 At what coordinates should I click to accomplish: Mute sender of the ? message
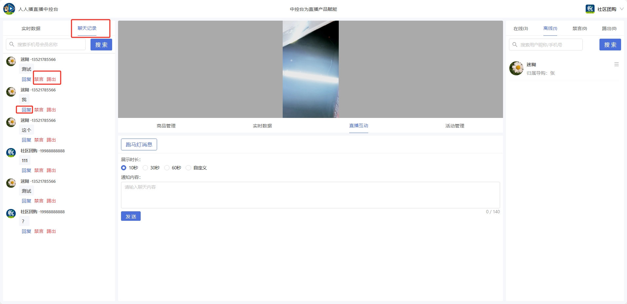39,231
